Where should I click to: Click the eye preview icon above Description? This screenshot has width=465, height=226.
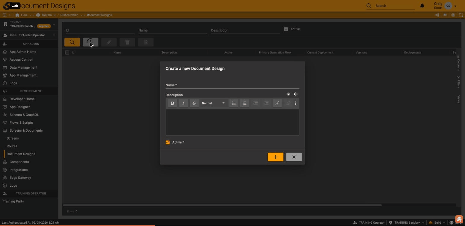click(x=288, y=94)
